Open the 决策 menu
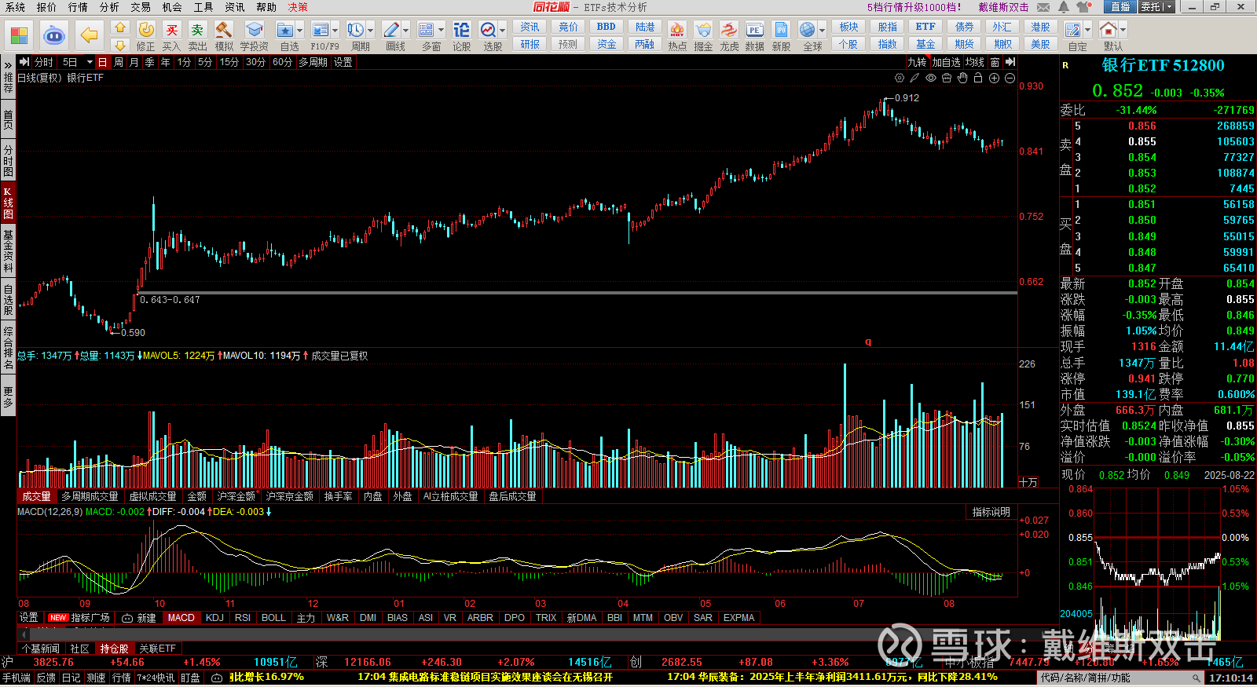This screenshot has height=687, width=1257. pyautogui.click(x=298, y=7)
